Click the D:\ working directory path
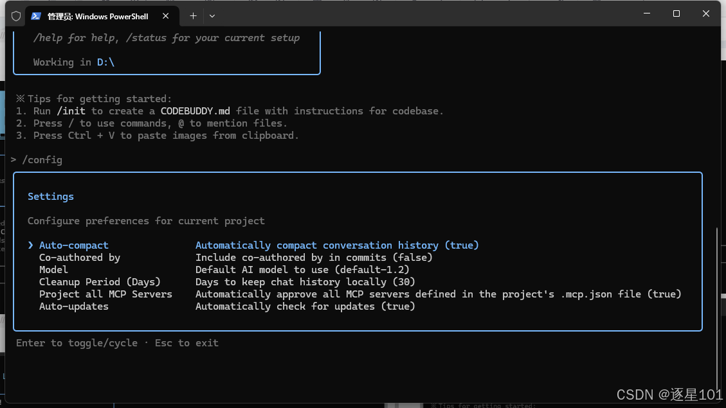The image size is (726, 408). [105, 62]
